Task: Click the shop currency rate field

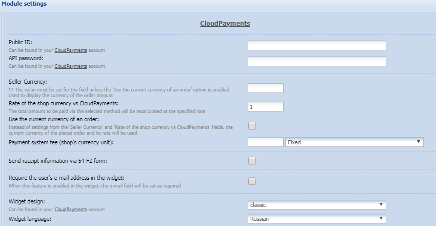Action: pos(266,107)
